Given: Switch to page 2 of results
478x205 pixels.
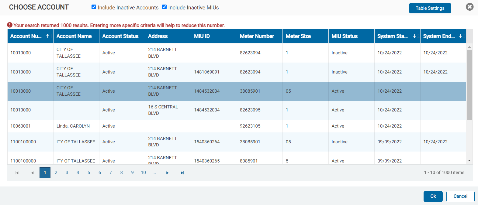Looking at the screenshot, I should tap(56, 173).
